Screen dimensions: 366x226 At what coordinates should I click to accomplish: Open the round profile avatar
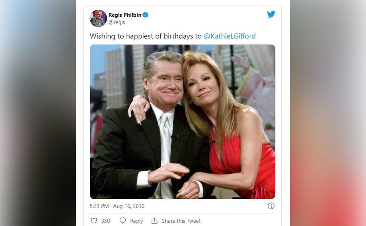coord(98,18)
